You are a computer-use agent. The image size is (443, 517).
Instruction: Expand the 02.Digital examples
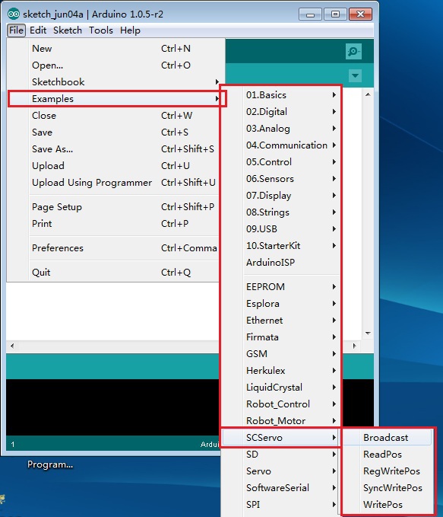[281, 112]
